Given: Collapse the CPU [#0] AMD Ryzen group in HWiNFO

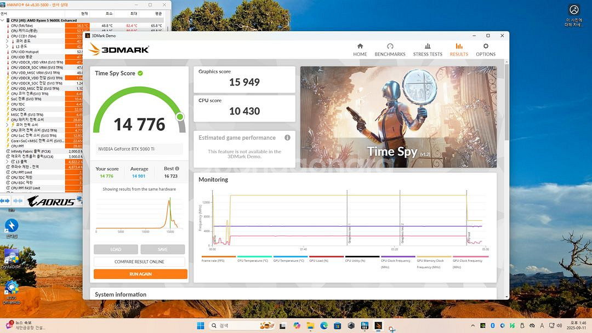Looking at the screenshot, I should tap(3, 20).
